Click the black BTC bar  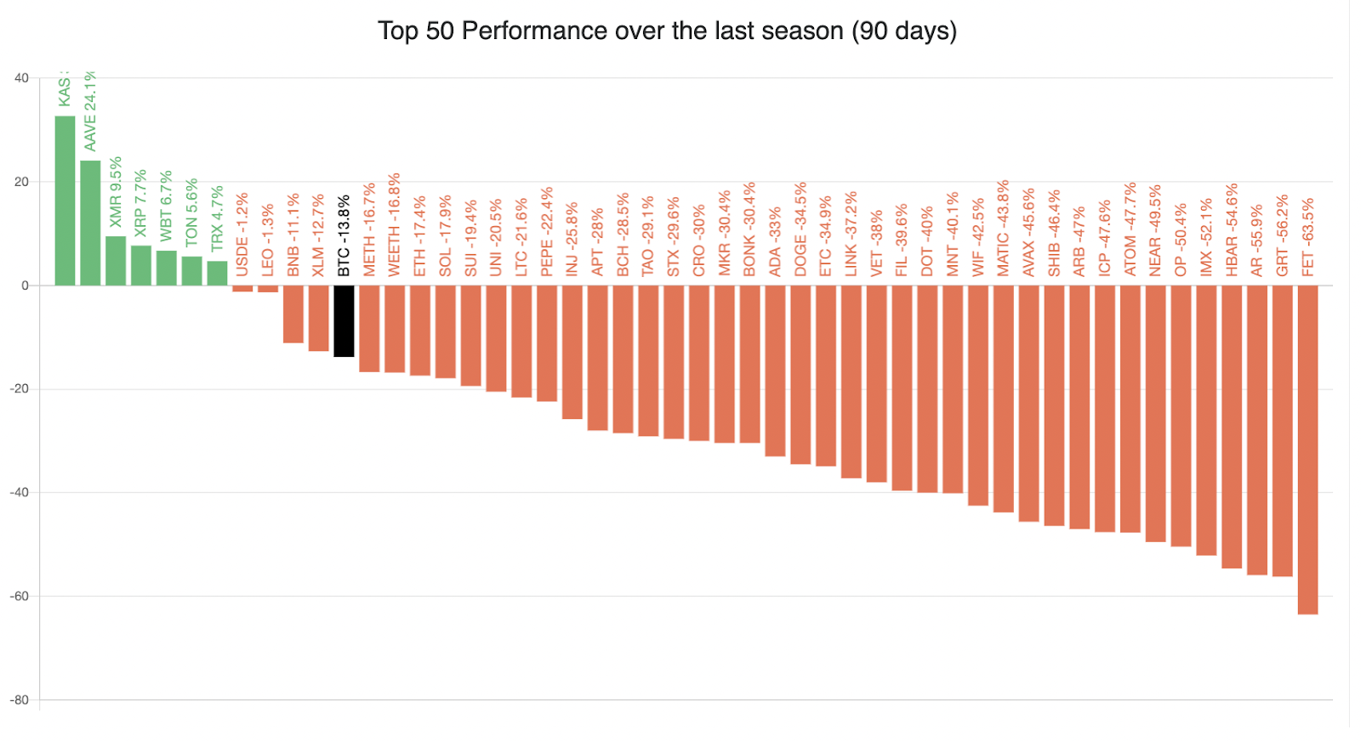(344, 321)
